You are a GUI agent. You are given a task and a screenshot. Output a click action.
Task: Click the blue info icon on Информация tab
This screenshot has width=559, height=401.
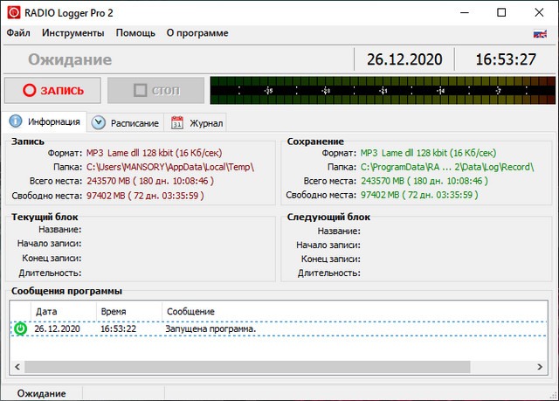[15, 121]
